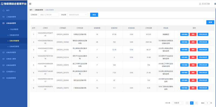Expand 设备链接管理 sidebar menu
216x107 pixels.
point(14,65)
